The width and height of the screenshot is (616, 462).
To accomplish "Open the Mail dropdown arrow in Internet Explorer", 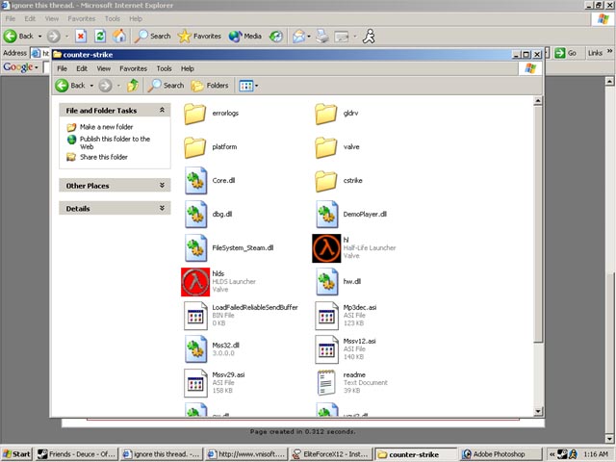I will point(309,37).
